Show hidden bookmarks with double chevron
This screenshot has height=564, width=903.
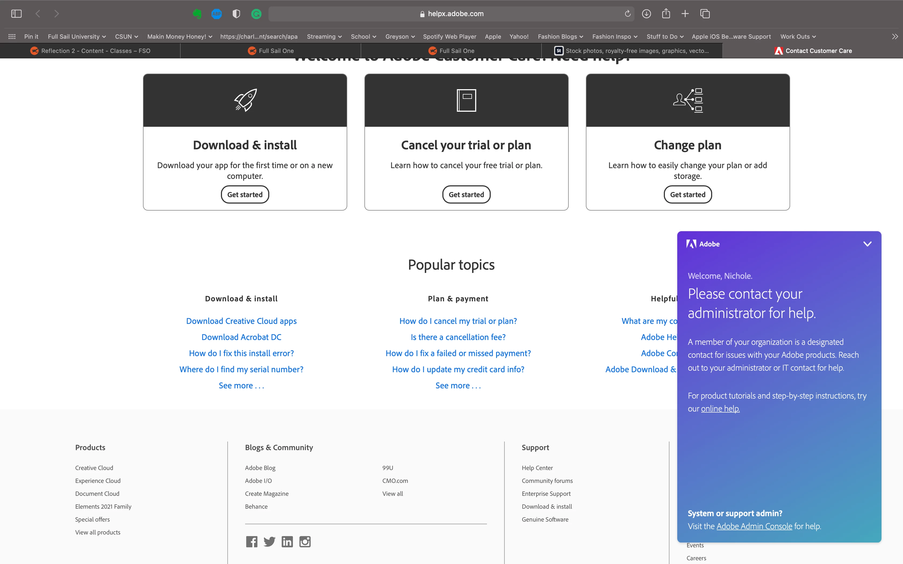coord(894,37)
